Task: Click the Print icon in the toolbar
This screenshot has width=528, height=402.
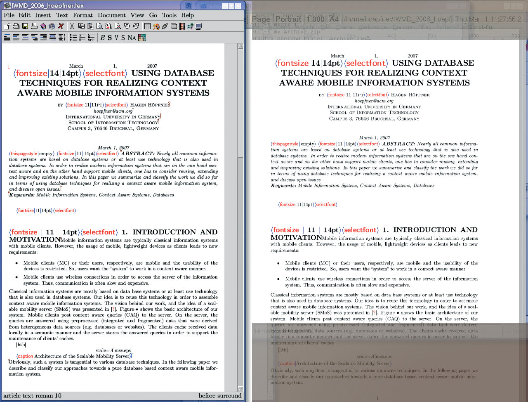Action: tap(34, 26)
